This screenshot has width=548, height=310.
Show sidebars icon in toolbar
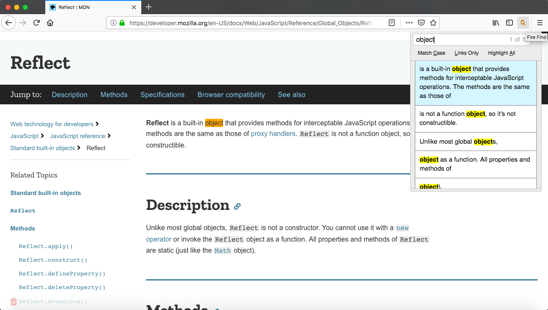pyautogui.click(x=509, y=23)
